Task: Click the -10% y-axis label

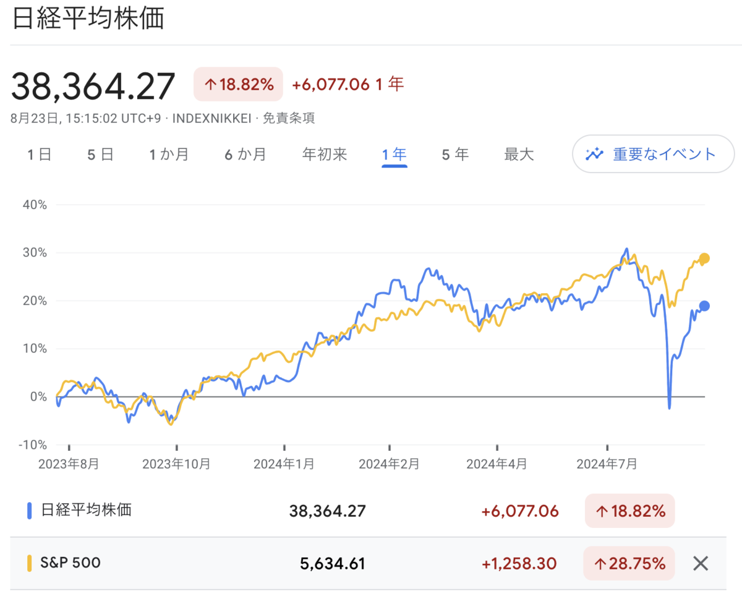Action: [x=32, y=445]
